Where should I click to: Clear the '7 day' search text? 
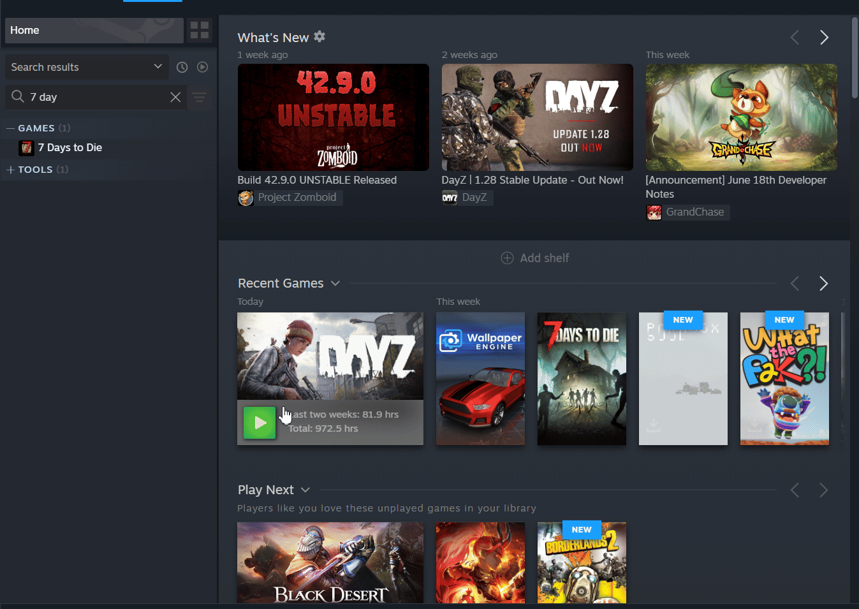tap(175, 97)
